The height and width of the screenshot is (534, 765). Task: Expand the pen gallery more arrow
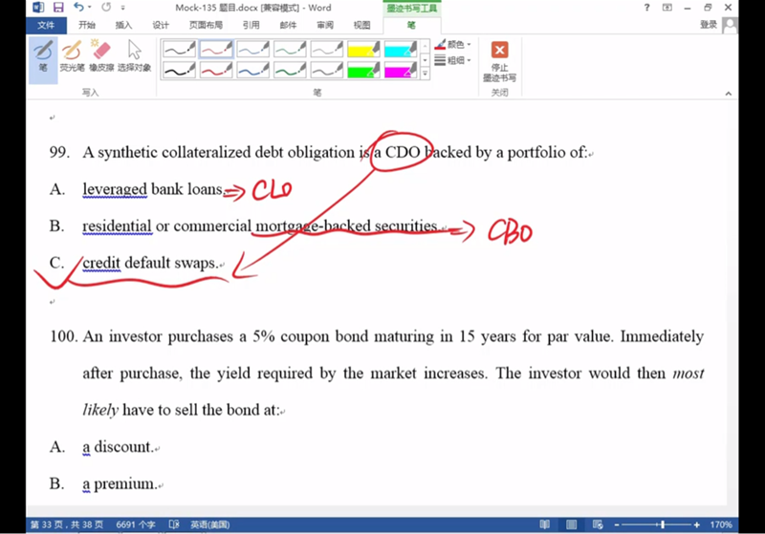(426, 74)
